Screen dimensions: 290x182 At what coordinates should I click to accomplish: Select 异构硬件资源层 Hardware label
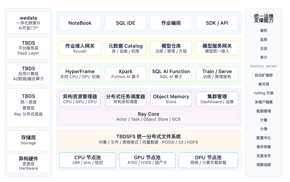28,163
